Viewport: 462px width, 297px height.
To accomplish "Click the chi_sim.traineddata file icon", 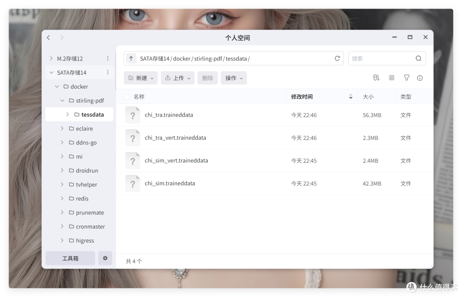I will [133, 183].
